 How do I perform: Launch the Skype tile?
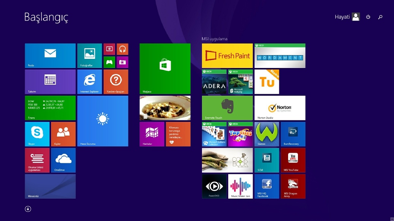tap(37, 134)
